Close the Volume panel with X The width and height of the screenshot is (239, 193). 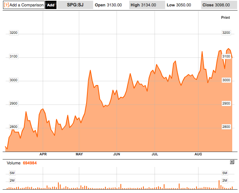pos(232,162)
